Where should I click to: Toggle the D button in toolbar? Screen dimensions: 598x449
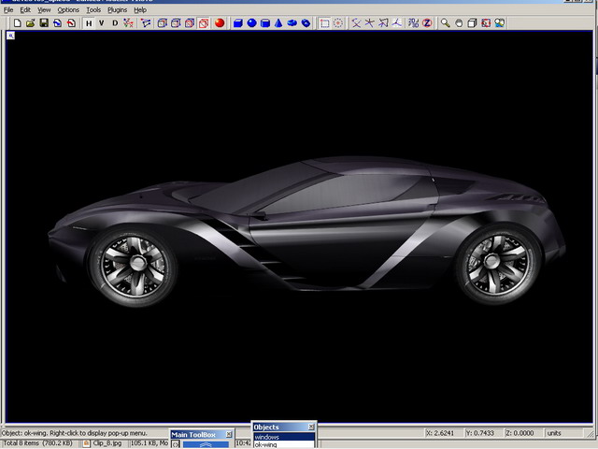(115, 22)
